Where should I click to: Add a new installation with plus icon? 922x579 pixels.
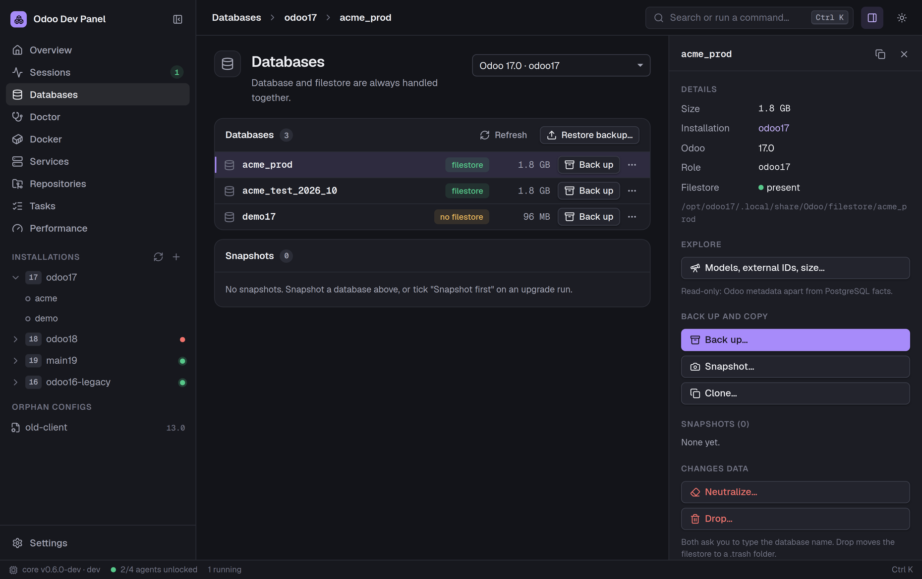pos(176,257)
